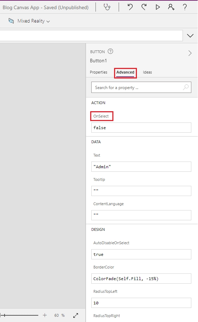The height and width of the screenshot is (322, 198).
Task: Click the BorderColor ColorFade field
Action: coord(141,279)
